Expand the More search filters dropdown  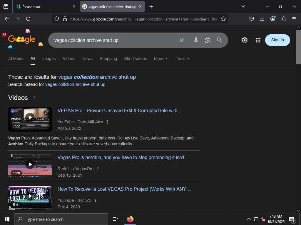coord(161,59)
